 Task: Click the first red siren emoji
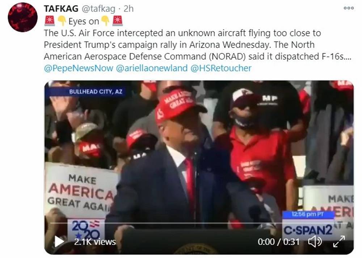[x=49, y=21]
